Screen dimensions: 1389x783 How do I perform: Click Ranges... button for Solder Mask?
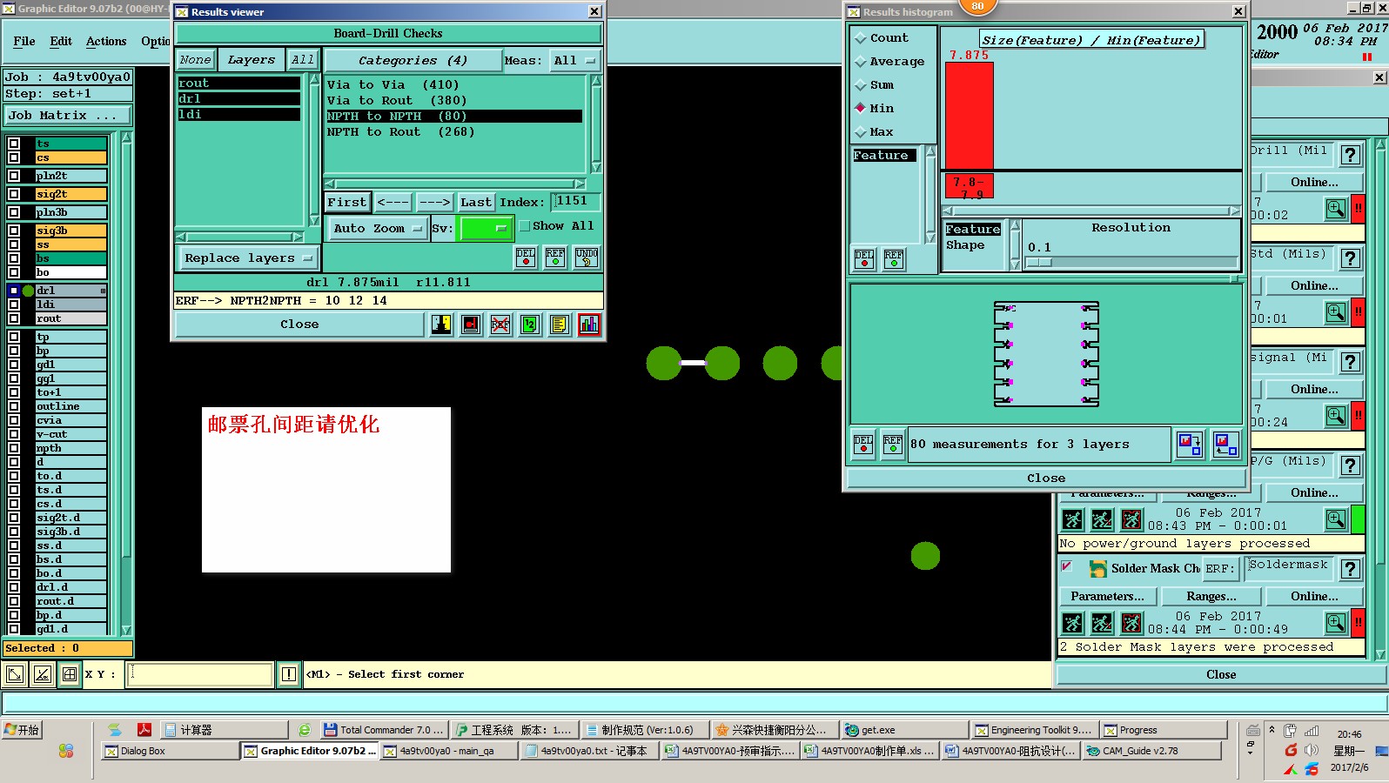1211,597
